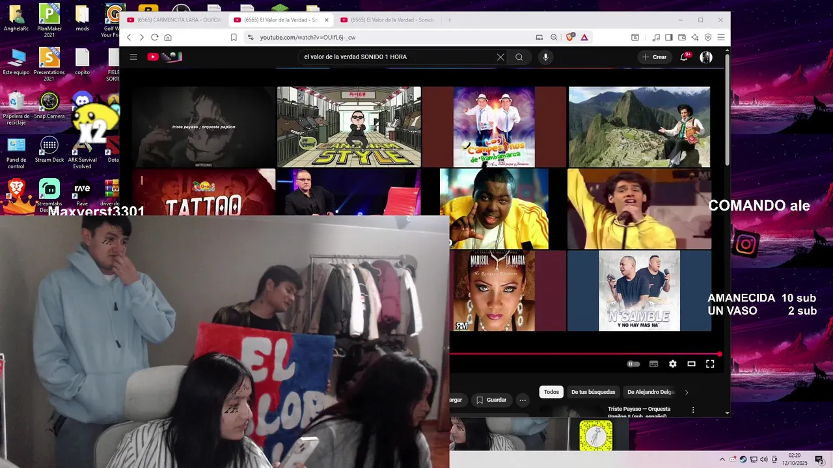
Task: Open the Brave playlist music-note icon
Action: (656, 38)
